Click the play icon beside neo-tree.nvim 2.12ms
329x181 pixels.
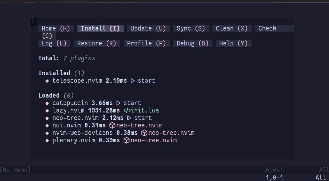tap(129, 118)
